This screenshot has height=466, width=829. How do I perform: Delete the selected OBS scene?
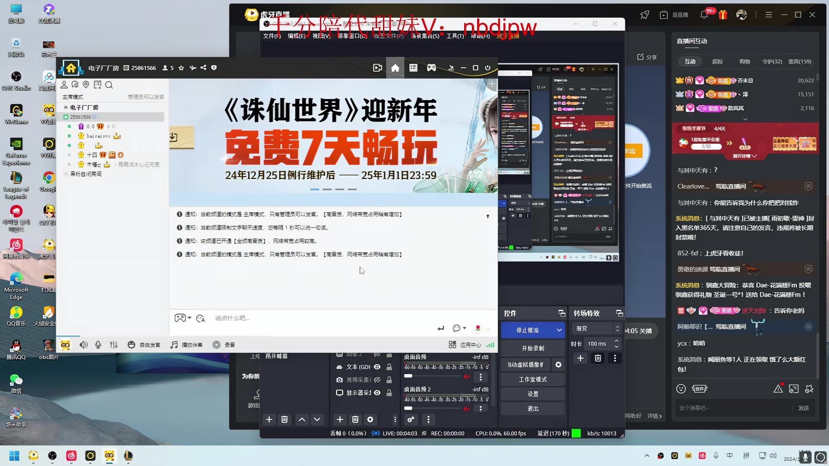(x=285, y=419)
